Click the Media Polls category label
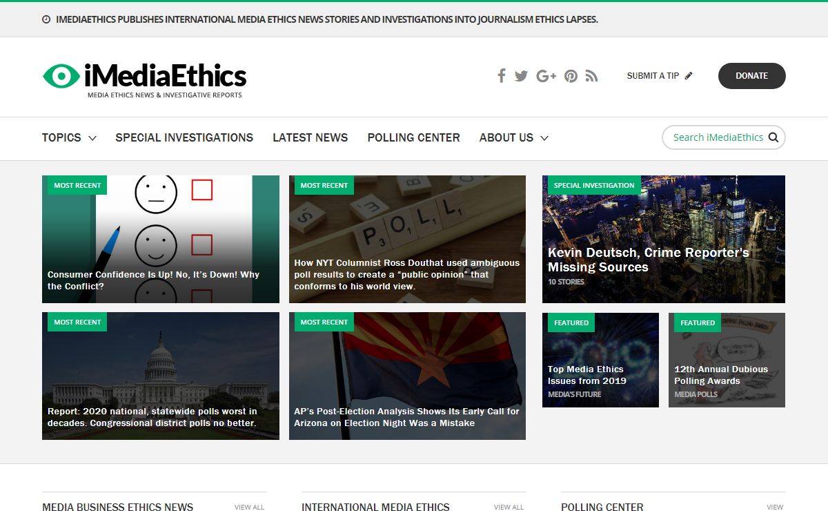Image resolution: width=828 pixels, height=511 pixels. (696, 394)
